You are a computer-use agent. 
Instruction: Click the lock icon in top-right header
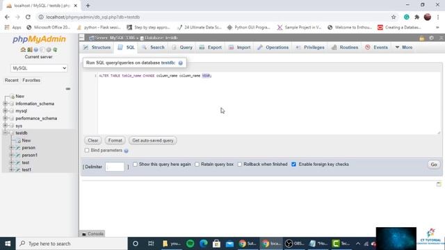[x=422, y=38]
